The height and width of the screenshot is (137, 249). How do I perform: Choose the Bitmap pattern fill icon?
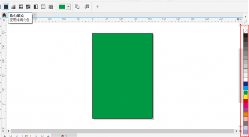pyautogui.click(x=28, y=7)
